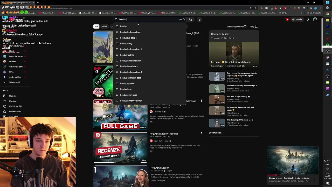This screenshot has height=187, width=332.
Task: Open more options for Mirandalorian playlist
Action: pos(203,168)
